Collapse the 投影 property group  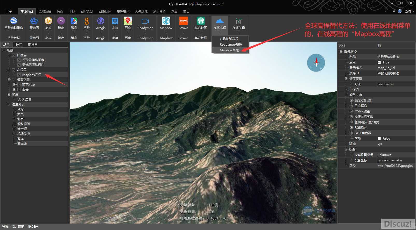[x=346, y=149]
